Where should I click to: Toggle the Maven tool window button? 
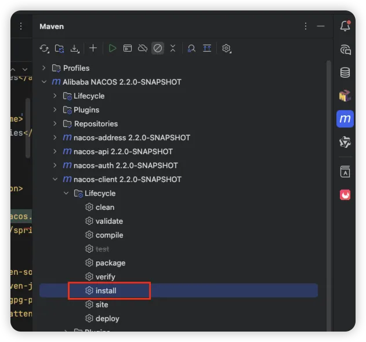pos(345,119)
